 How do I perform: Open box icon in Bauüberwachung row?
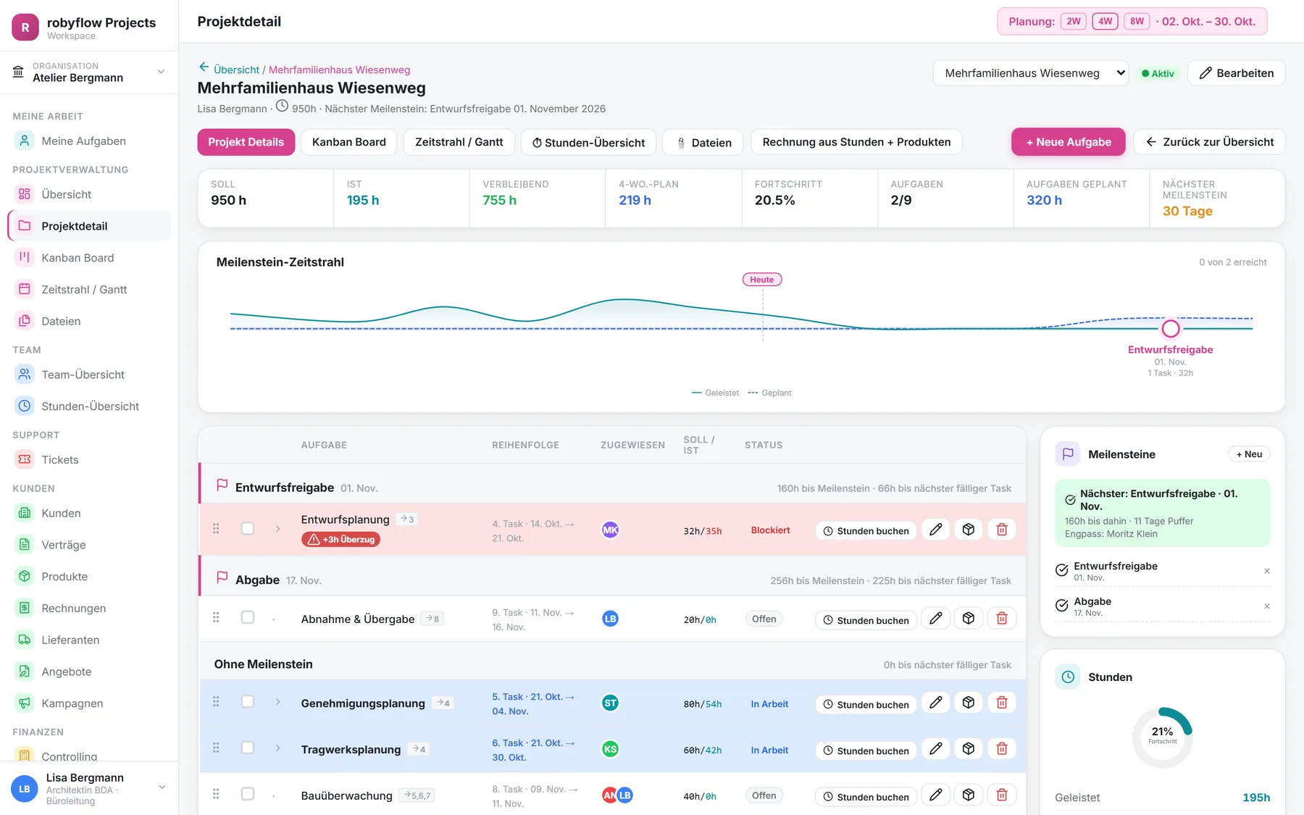(x=969, y=795)
